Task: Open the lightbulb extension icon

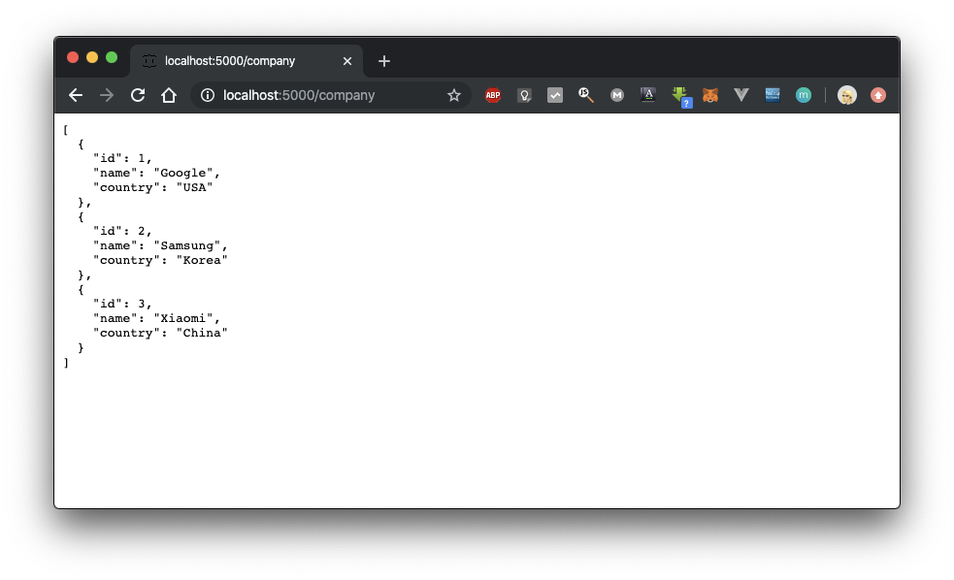Action: 524,95
